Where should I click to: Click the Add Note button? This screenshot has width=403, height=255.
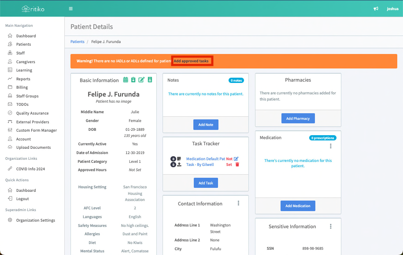pyautogui.click(x=206, y=125)
